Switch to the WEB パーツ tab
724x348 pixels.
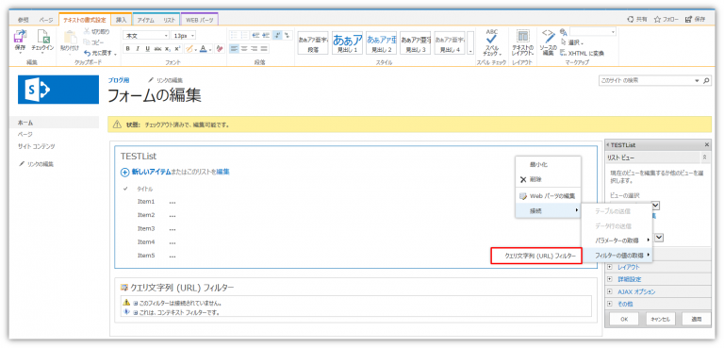coord(199,20)
